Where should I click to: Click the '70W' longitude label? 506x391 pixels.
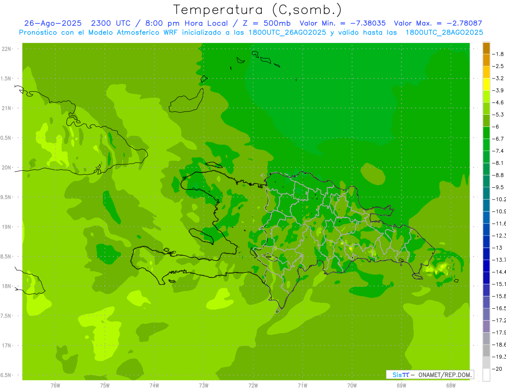click(352, 386)
